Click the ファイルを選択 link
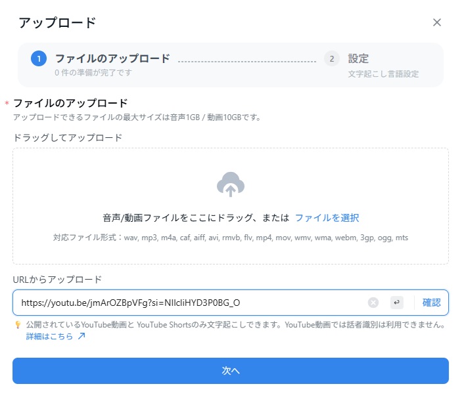Viewport: 462px width, 403px height. click(x=327, y=218)
